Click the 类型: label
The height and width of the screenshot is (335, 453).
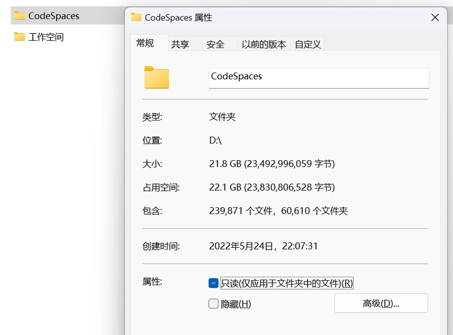click(152, 117)
